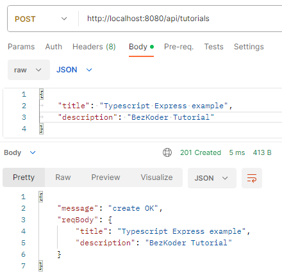Toggle word wrap icon in response
Screen dimensions: 282x278
coord(252,178)
